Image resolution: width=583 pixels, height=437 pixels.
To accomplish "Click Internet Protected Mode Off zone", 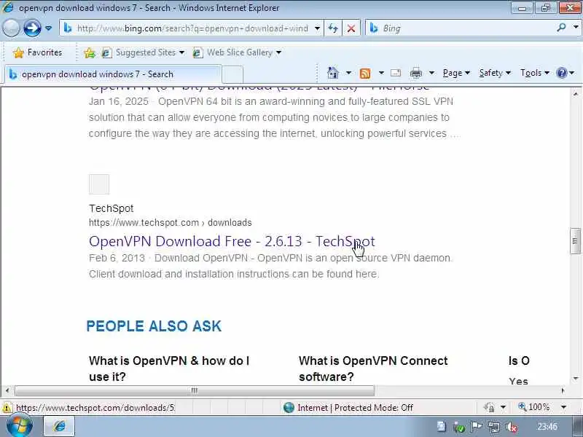I will click(348, 408).
